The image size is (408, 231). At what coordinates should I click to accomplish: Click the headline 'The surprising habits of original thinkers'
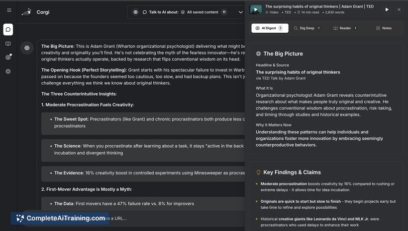(x=298, y=72)
